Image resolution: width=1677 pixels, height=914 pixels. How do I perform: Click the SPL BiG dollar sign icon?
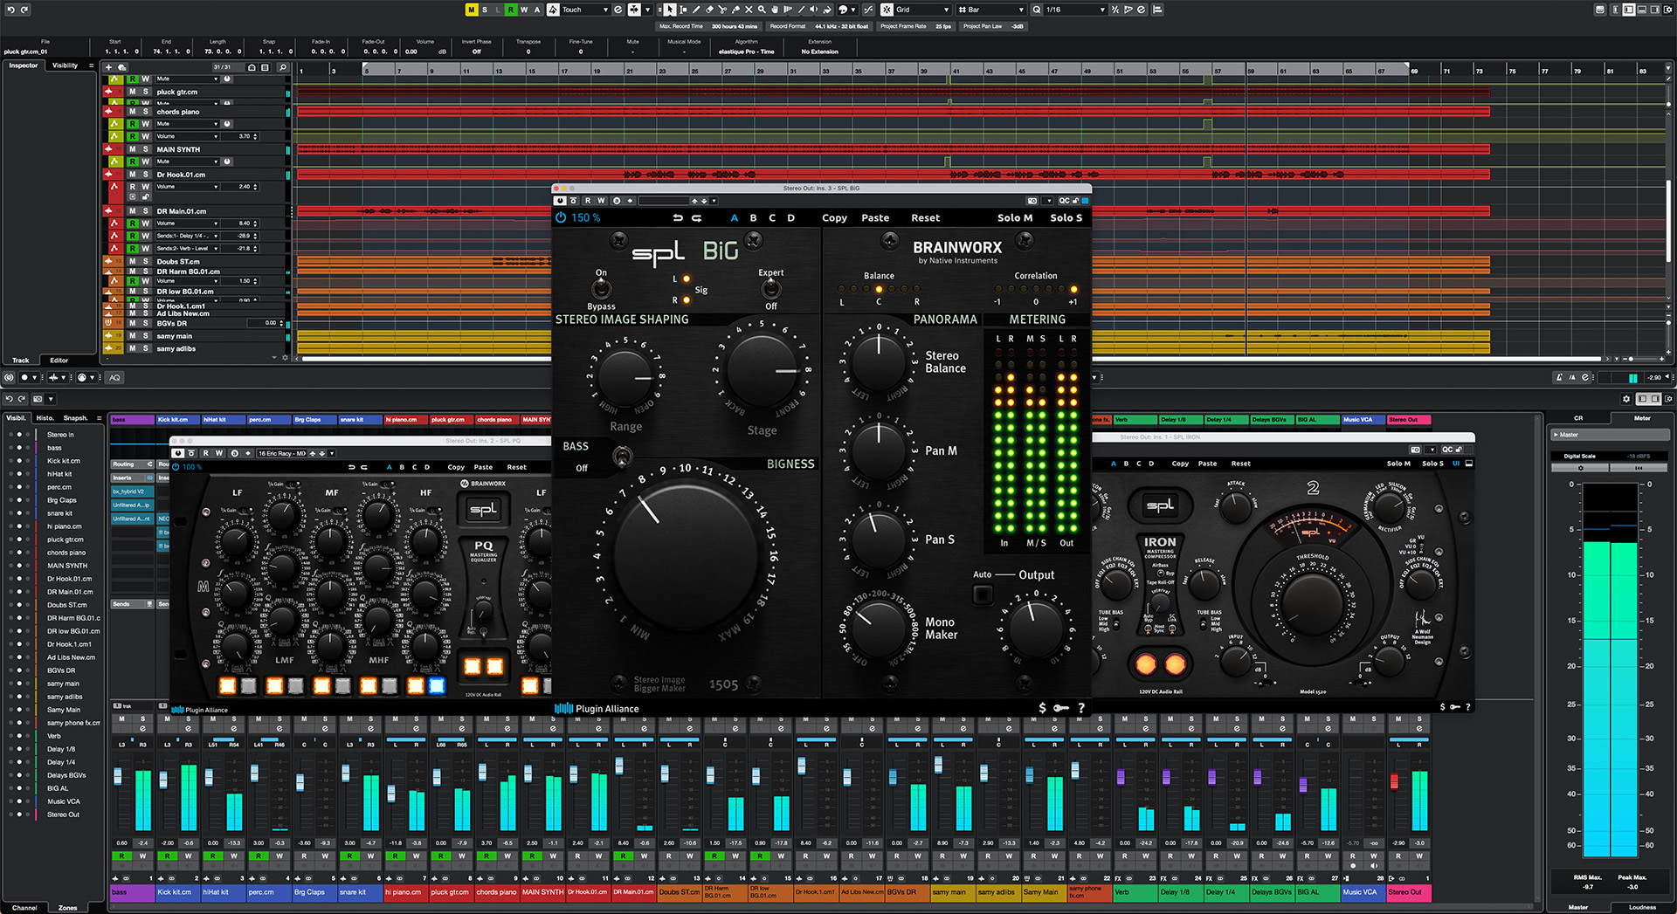pyautogui.click(x=1042, y=708)
